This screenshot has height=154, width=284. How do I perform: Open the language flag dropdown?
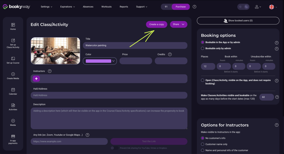(x=273, y=7)
